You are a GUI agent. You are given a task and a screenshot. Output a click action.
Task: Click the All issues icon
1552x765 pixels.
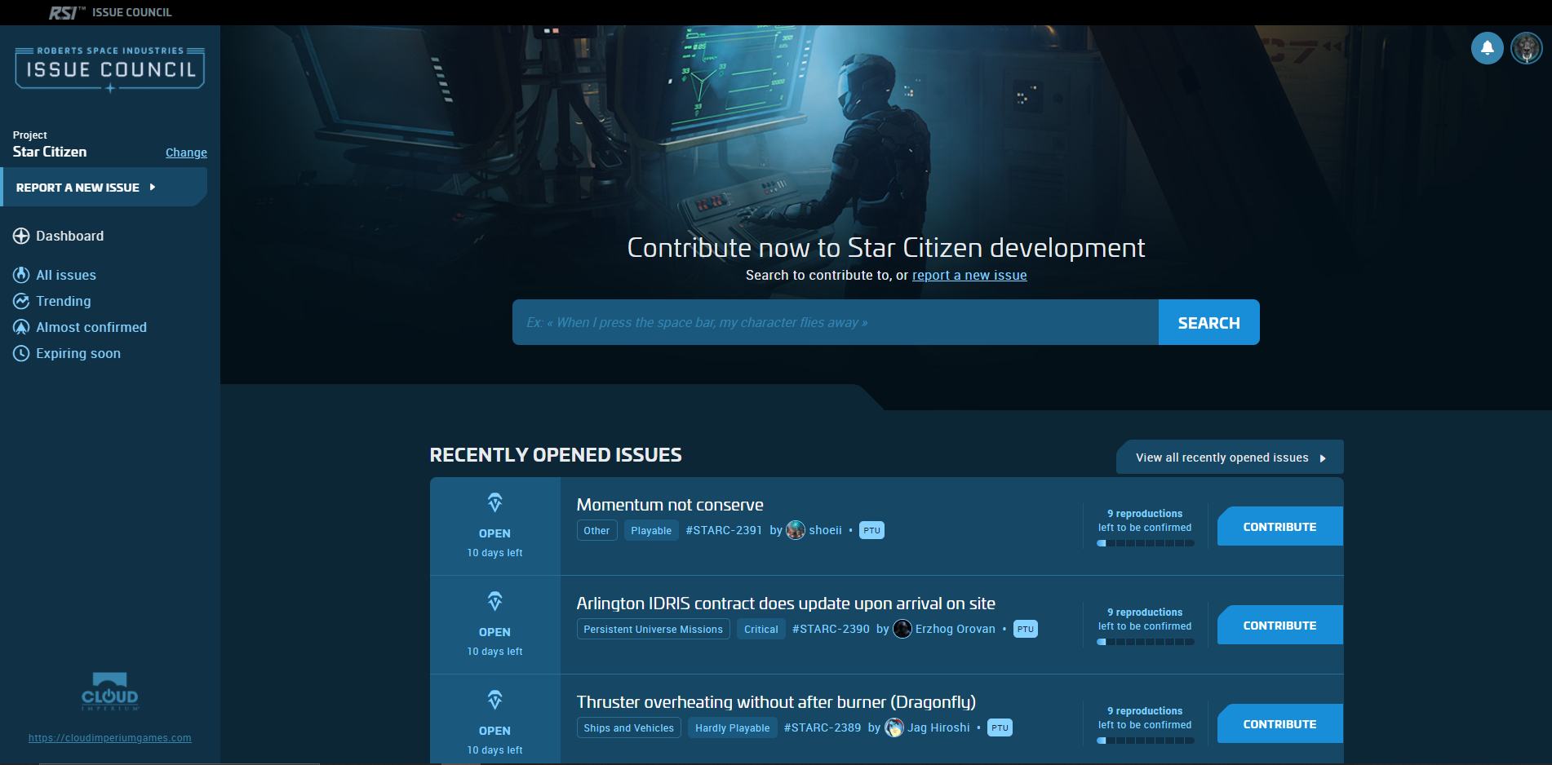pyautogui.click(x=21, y=275)
